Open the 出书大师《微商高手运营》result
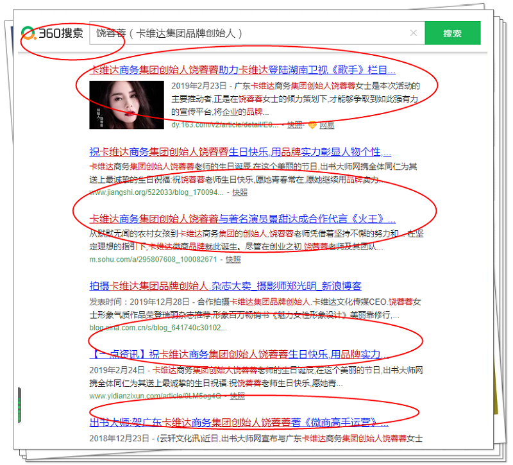This screenshot has height=465, width=513. point(239,423)
